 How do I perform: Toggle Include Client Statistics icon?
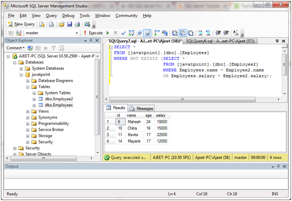coord(165,33)
